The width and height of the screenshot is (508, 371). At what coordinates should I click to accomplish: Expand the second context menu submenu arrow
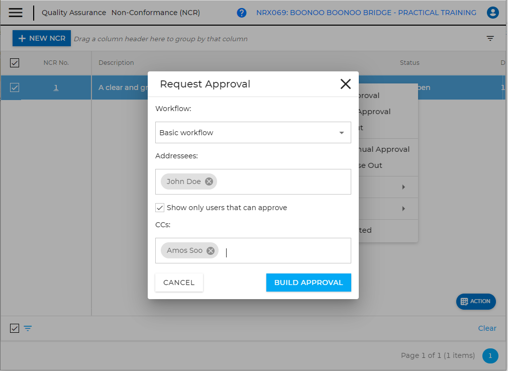[403, 209]
